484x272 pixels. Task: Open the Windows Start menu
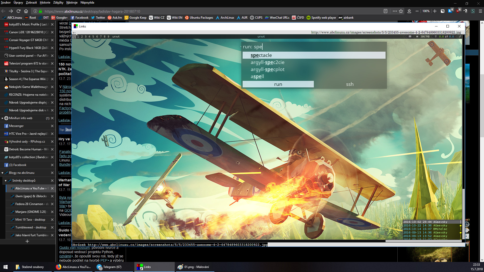point(6,267)
